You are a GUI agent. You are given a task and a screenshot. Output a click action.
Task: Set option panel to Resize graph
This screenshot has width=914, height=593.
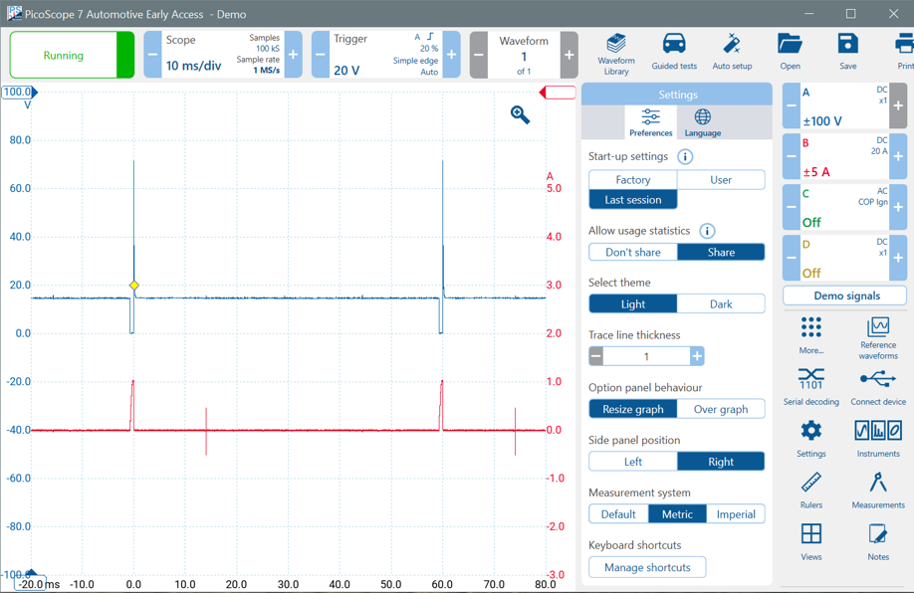coord(633,409)
